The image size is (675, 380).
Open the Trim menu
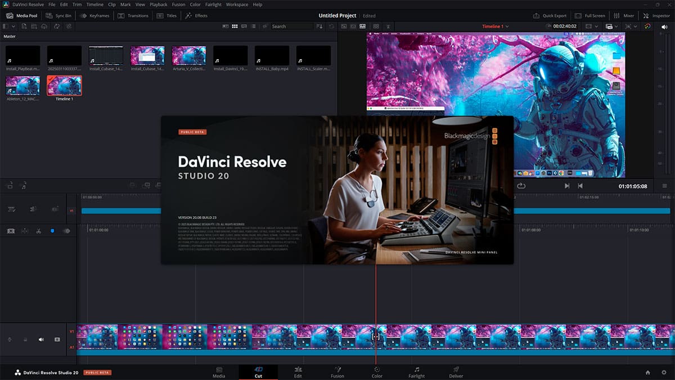[77, 5]
